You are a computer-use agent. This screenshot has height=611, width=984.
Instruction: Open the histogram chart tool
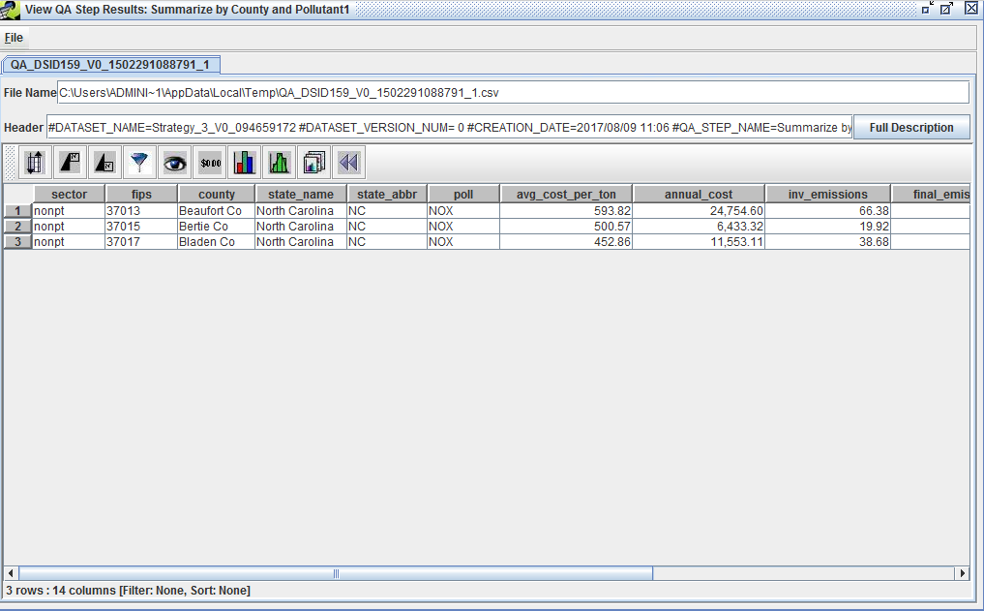click(279, 162)
